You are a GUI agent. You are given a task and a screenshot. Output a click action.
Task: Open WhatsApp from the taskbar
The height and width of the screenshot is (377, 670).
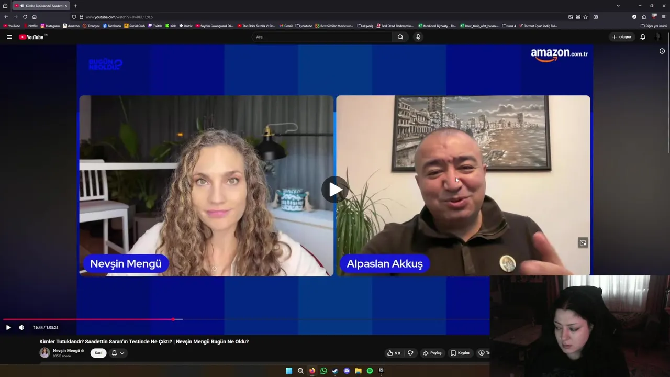coord(323,371)
